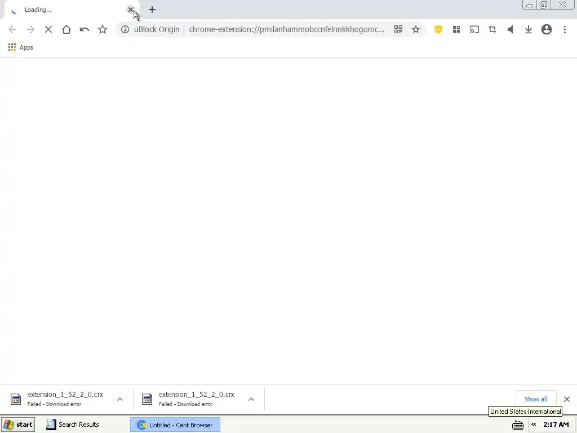577x433 pixels.
Task: Click the back navigation arrow
Action: tap(12, 29)
